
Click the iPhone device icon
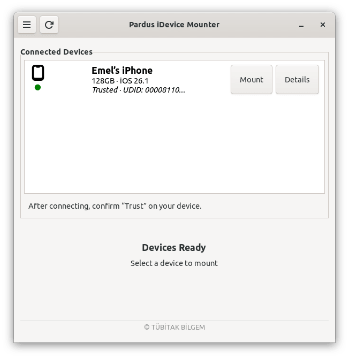click(x=37, y=73)
